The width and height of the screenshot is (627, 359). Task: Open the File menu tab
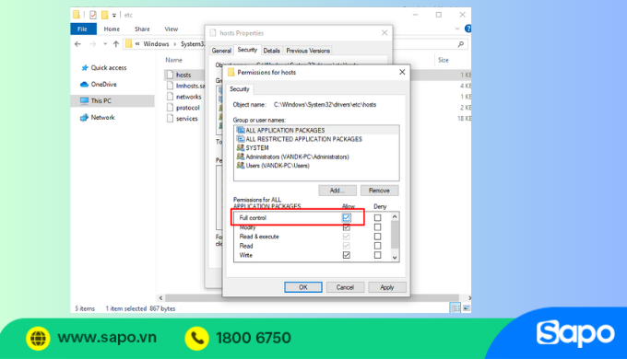[x=83, y=29]
